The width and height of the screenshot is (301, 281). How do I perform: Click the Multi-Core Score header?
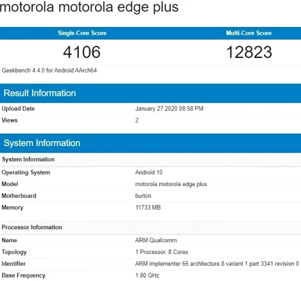tap(249, 33)
